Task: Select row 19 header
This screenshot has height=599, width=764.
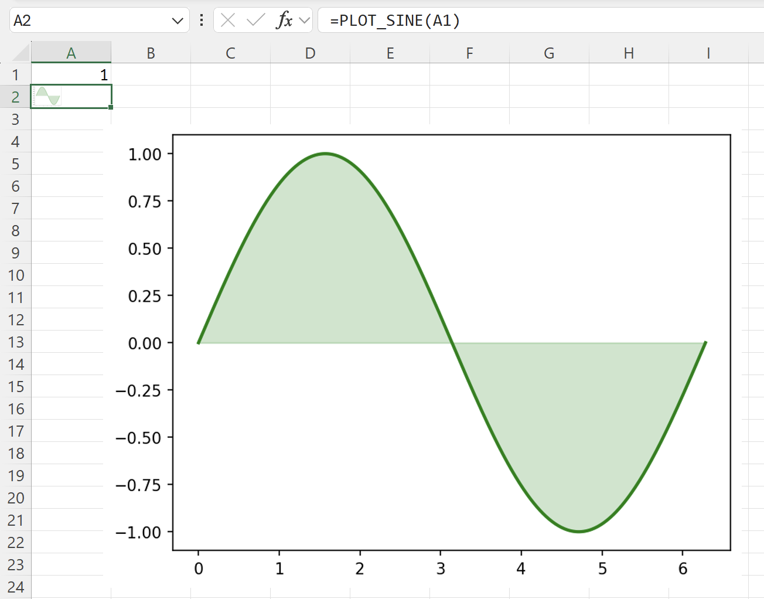Action: pos(15,475)
